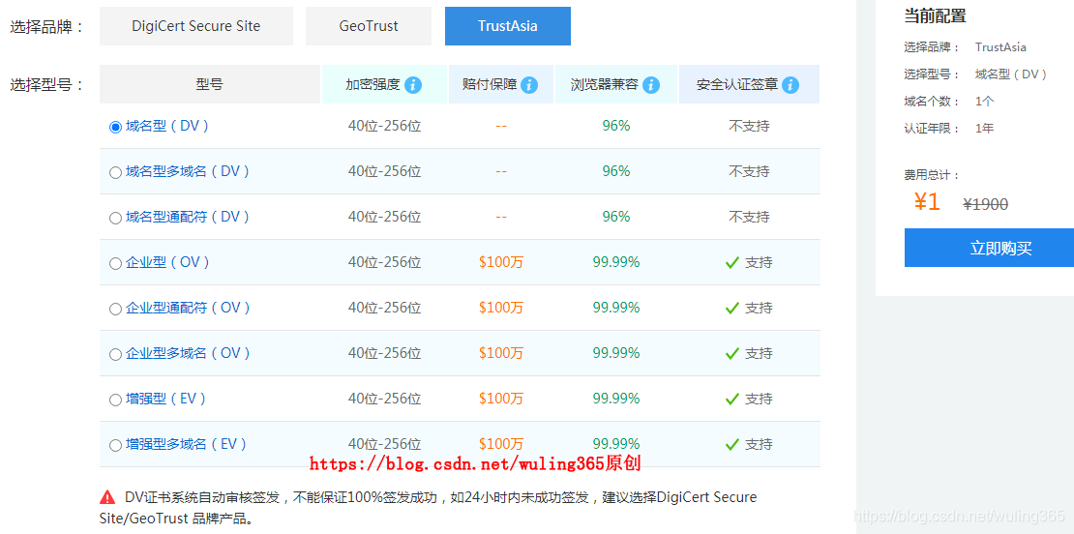
Task: Click 当前配置 heading
Action: (935, 15)
